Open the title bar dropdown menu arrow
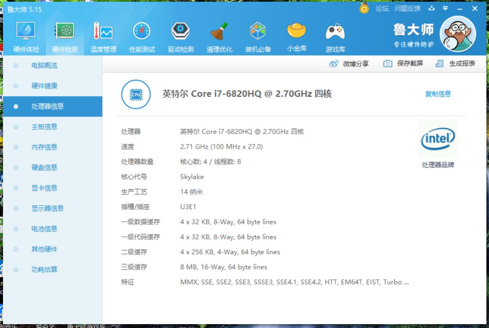The image size is (489, 328). point(445,8)
